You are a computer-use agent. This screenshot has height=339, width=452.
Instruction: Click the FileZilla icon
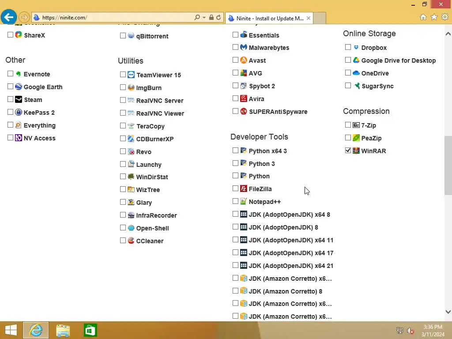click(244, 188)
